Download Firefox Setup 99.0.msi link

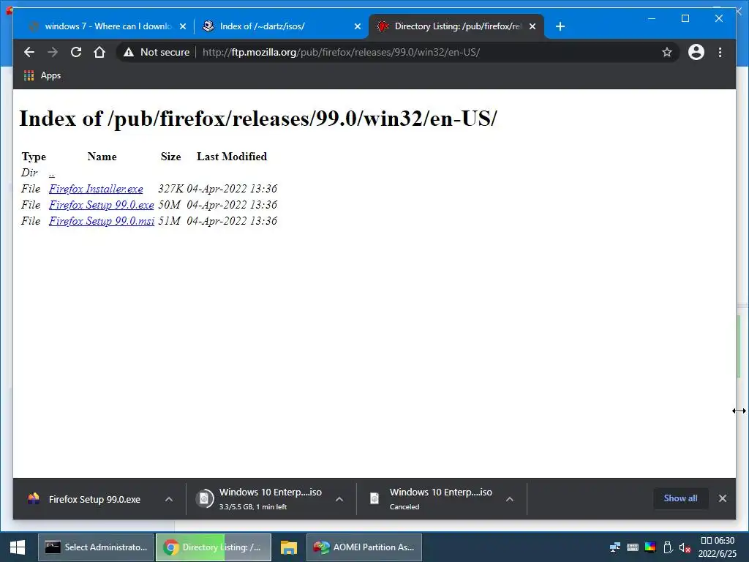[102, 221]
